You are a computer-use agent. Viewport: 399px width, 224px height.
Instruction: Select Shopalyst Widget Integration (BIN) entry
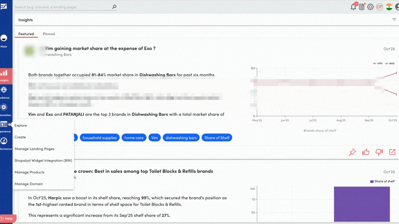43,160
